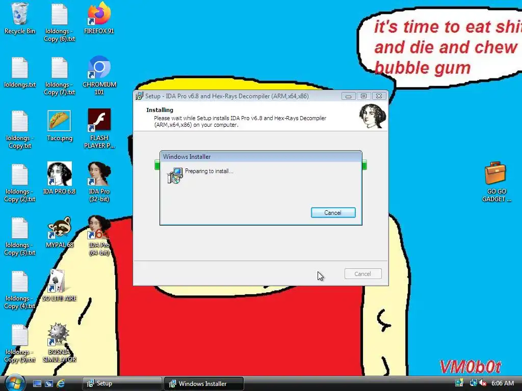Screen dimensions: 522x391
Task: Open GO GO GADGET briefcase icon
Action: click(x=496, y=182)
